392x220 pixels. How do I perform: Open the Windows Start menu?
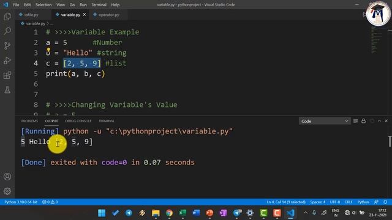click(x=102, y=213)
